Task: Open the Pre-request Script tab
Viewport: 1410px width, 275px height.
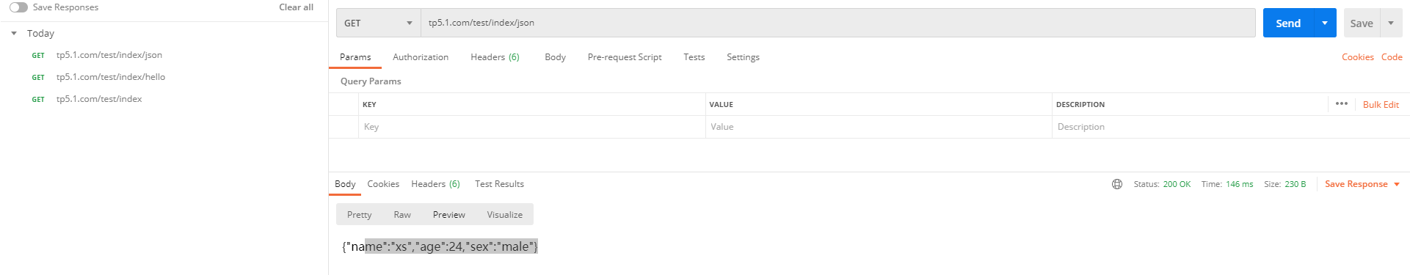Action: [625, 57]
